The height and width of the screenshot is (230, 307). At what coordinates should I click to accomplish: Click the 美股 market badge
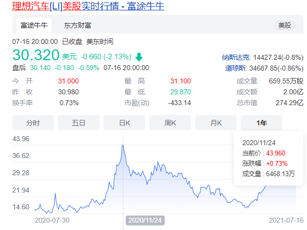click(285, 25)
